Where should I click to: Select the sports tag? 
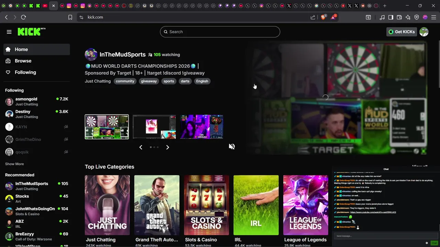[169, 81]
